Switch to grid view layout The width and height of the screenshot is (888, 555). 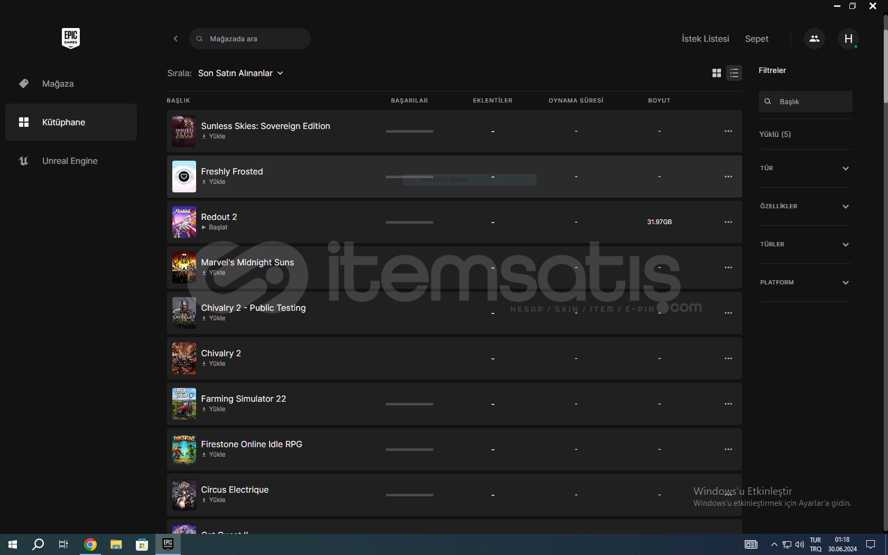[x=717, y=73]
